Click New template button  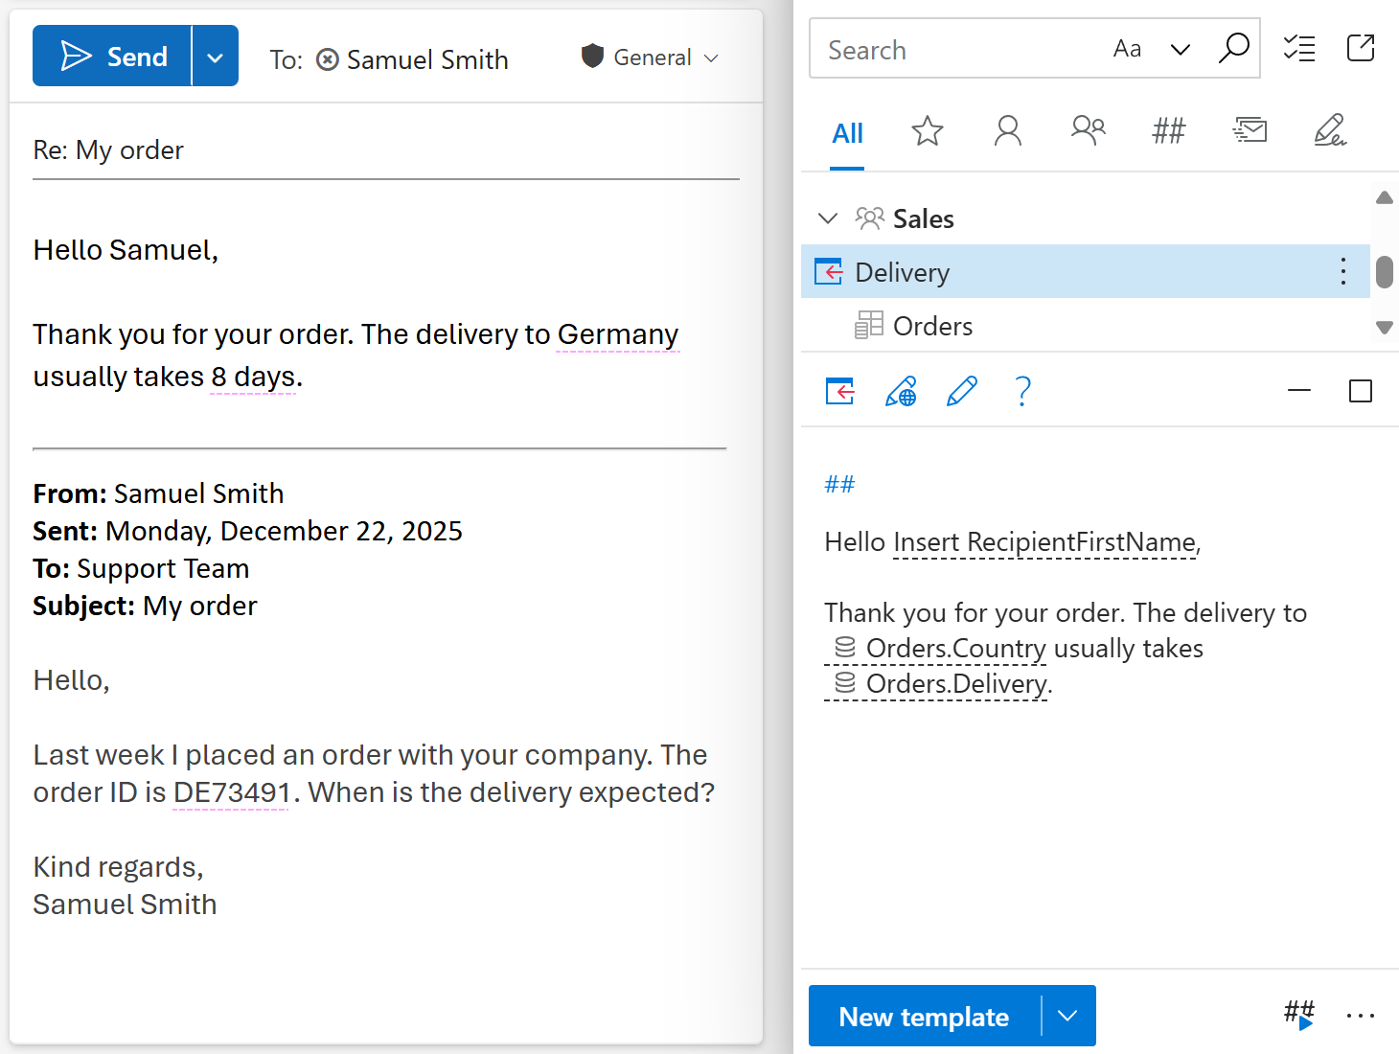(924, 1016)
